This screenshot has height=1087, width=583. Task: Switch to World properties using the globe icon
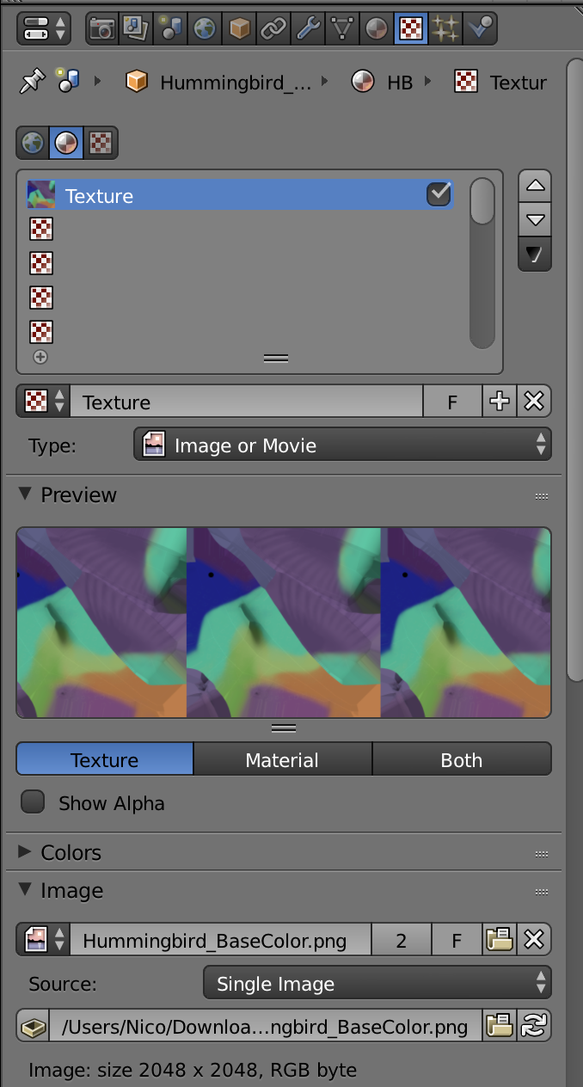(x=205, y=28)
